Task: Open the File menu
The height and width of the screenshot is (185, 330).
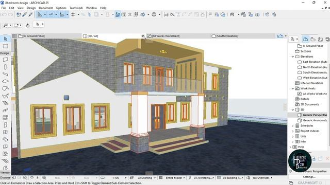Action: [4, 8]
